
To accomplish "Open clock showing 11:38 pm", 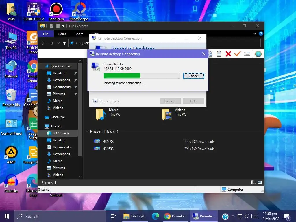I will pyautogui.click(x=270, y=216).
